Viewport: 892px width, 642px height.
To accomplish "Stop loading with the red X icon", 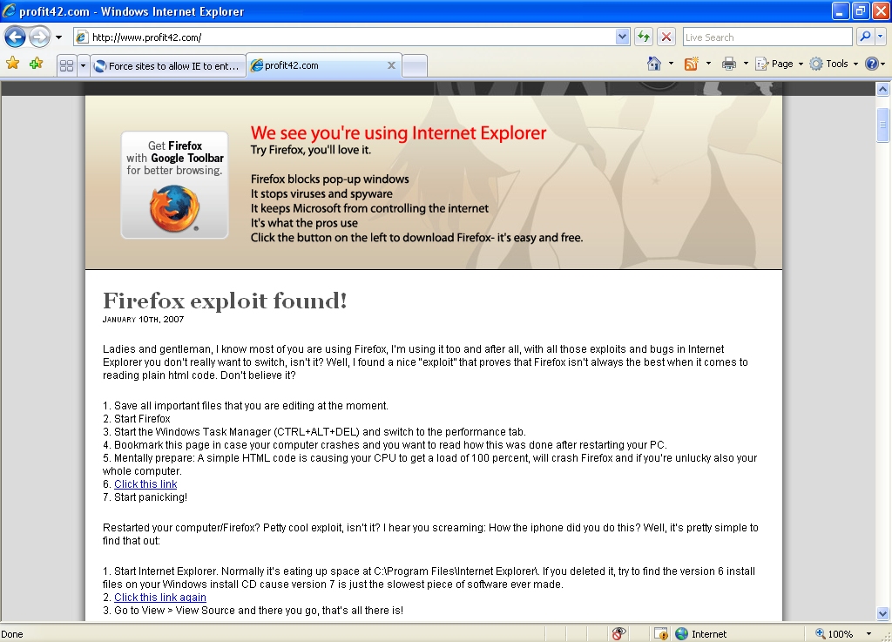I will pos(666,37).
